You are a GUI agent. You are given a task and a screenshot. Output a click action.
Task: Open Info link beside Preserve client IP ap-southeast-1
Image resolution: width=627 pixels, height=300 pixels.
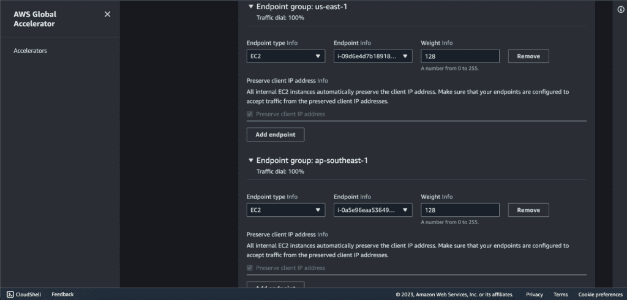pyautogui.click(x=323, y=234)
